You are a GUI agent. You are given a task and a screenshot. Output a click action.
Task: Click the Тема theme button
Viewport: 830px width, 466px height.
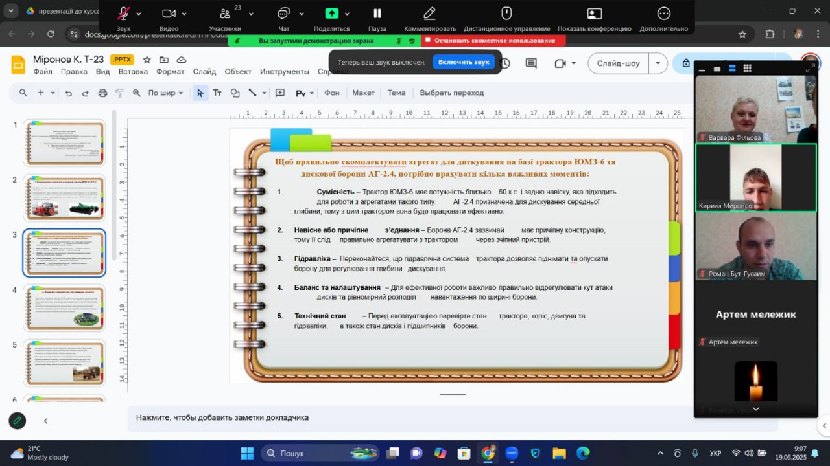tap(396, 93)
